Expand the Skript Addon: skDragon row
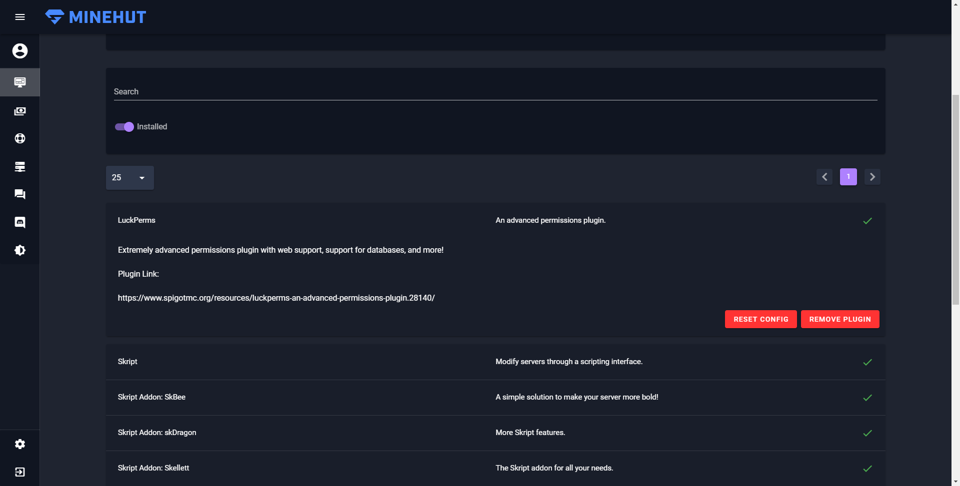 point(495,433)
